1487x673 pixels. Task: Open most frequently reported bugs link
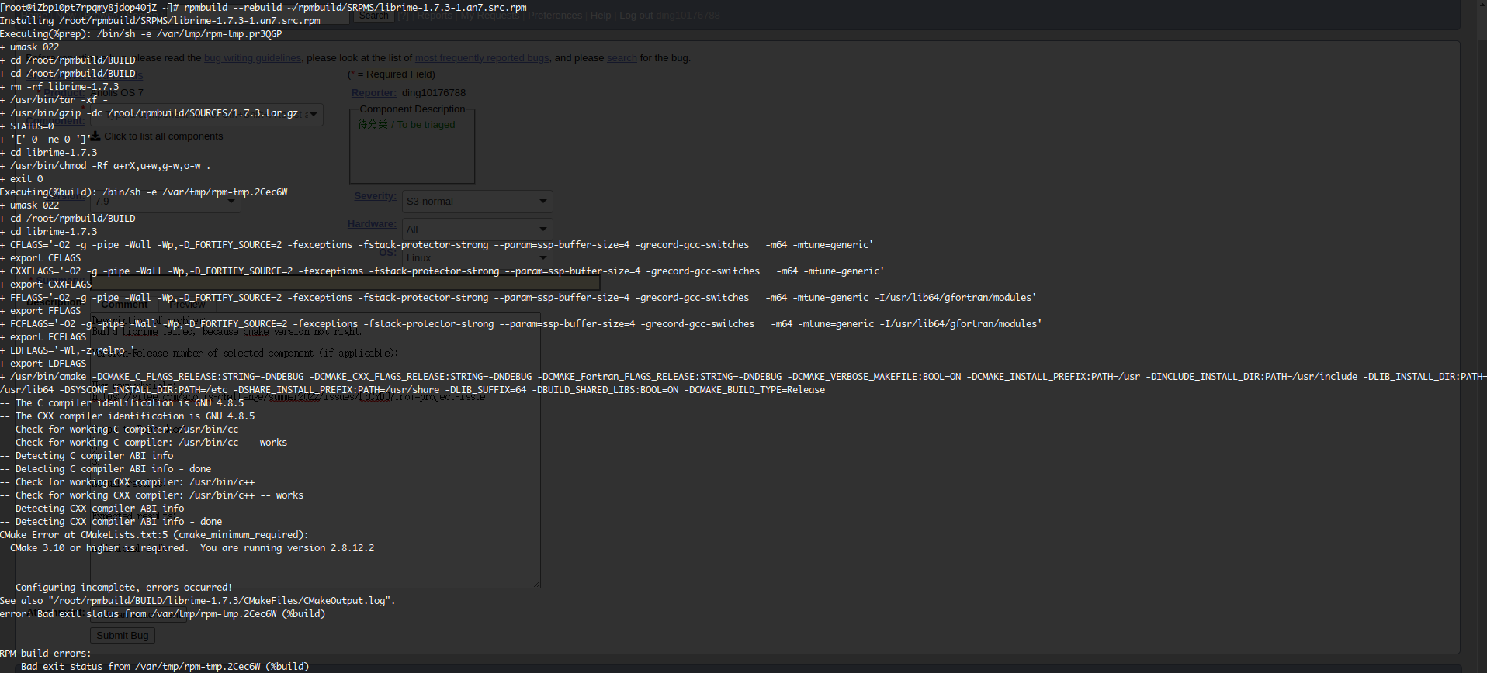pyautogui.click(x=482, y=58)
